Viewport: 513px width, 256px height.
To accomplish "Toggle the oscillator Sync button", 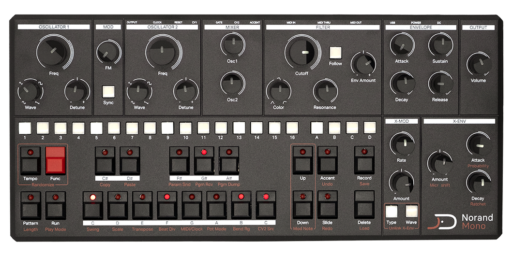I will [108, 91].
